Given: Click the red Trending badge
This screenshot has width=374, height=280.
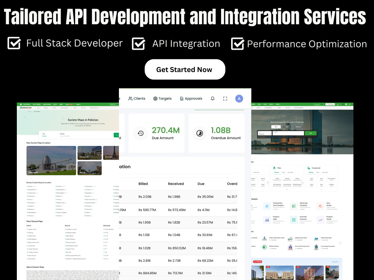Looking at the screenshot, I should tap(257, 261).
